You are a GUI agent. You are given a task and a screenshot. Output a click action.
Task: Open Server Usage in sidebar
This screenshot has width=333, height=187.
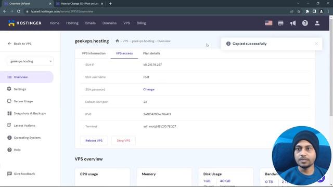[x=23, y=101]
